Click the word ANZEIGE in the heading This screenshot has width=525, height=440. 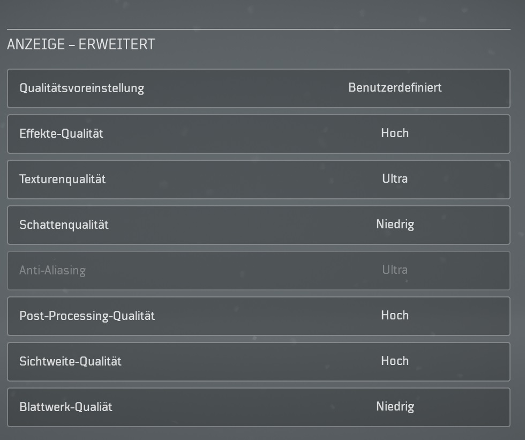36,44
